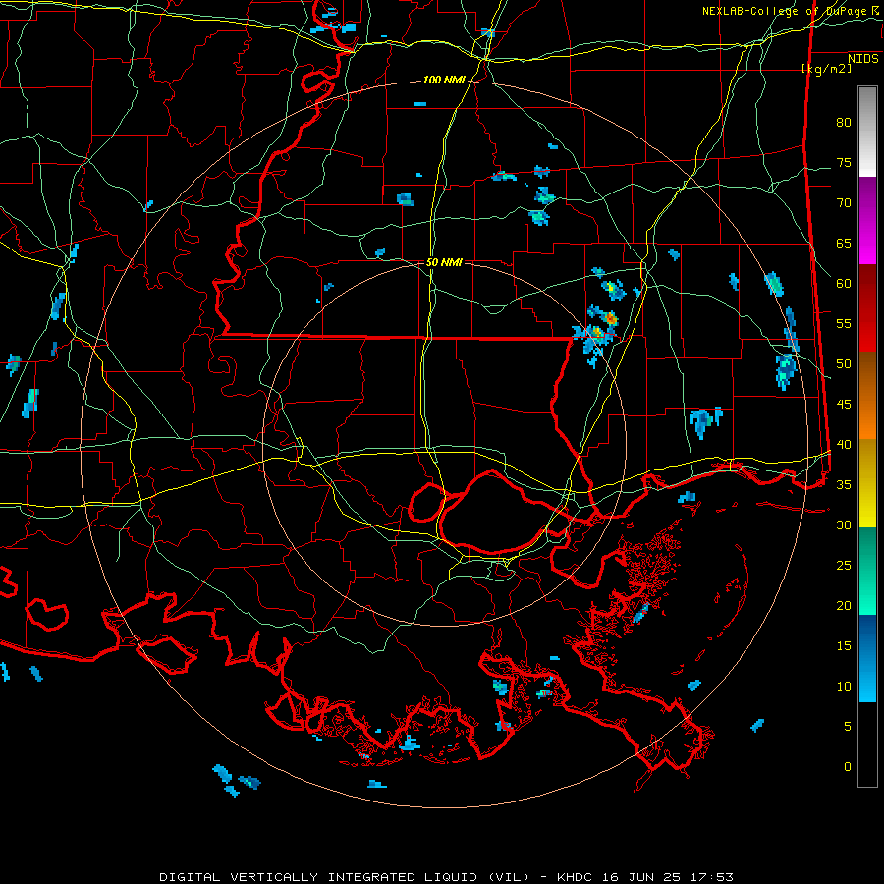Click the 50 NMI range ring label

pyautogui.click(x=444, y=262)
